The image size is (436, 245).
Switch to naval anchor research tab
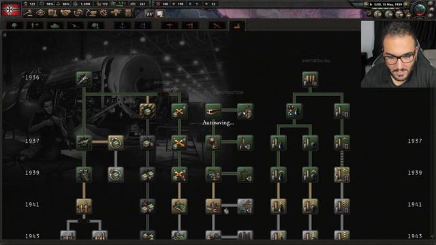pyautogui.click(x=123, y=26)
